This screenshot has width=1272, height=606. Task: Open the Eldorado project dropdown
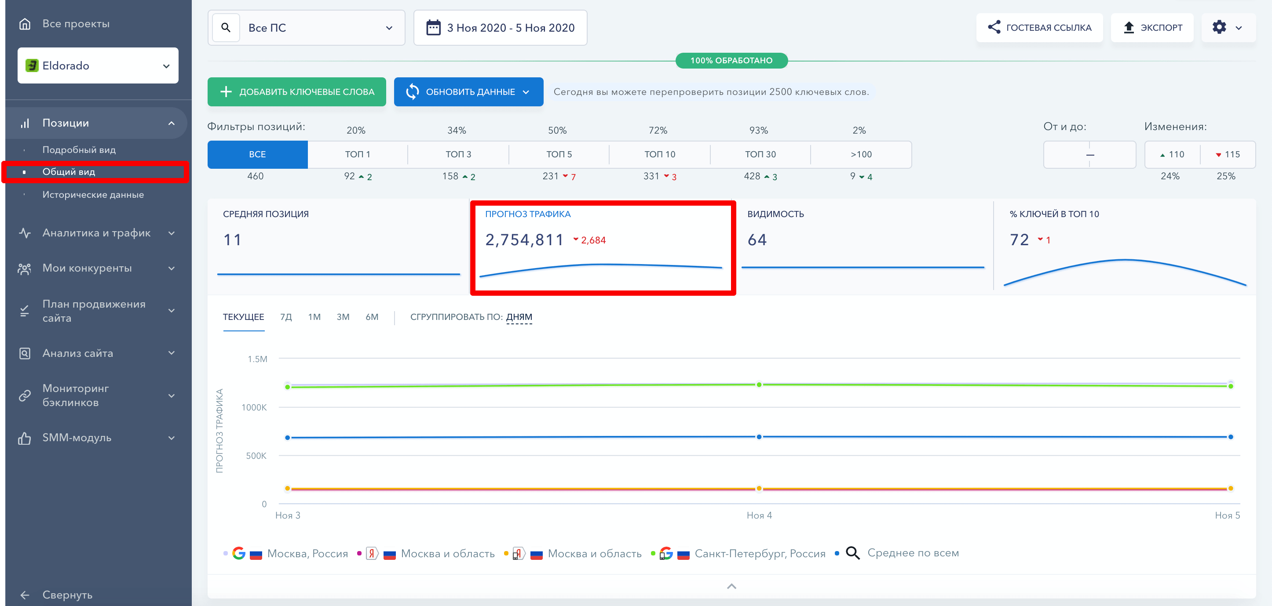coord(98,65)
